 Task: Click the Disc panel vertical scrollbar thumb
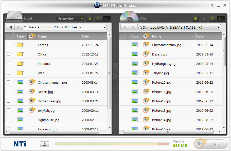tap(224, 51)
